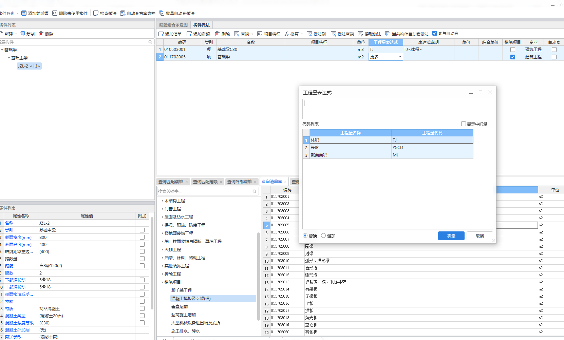This screenshot has width=564, height=340.
Task: Click 批量自动套做法 icon
Action: (162, 13)
